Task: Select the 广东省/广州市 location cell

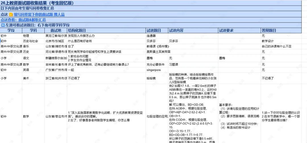Action: coord(56,70)
